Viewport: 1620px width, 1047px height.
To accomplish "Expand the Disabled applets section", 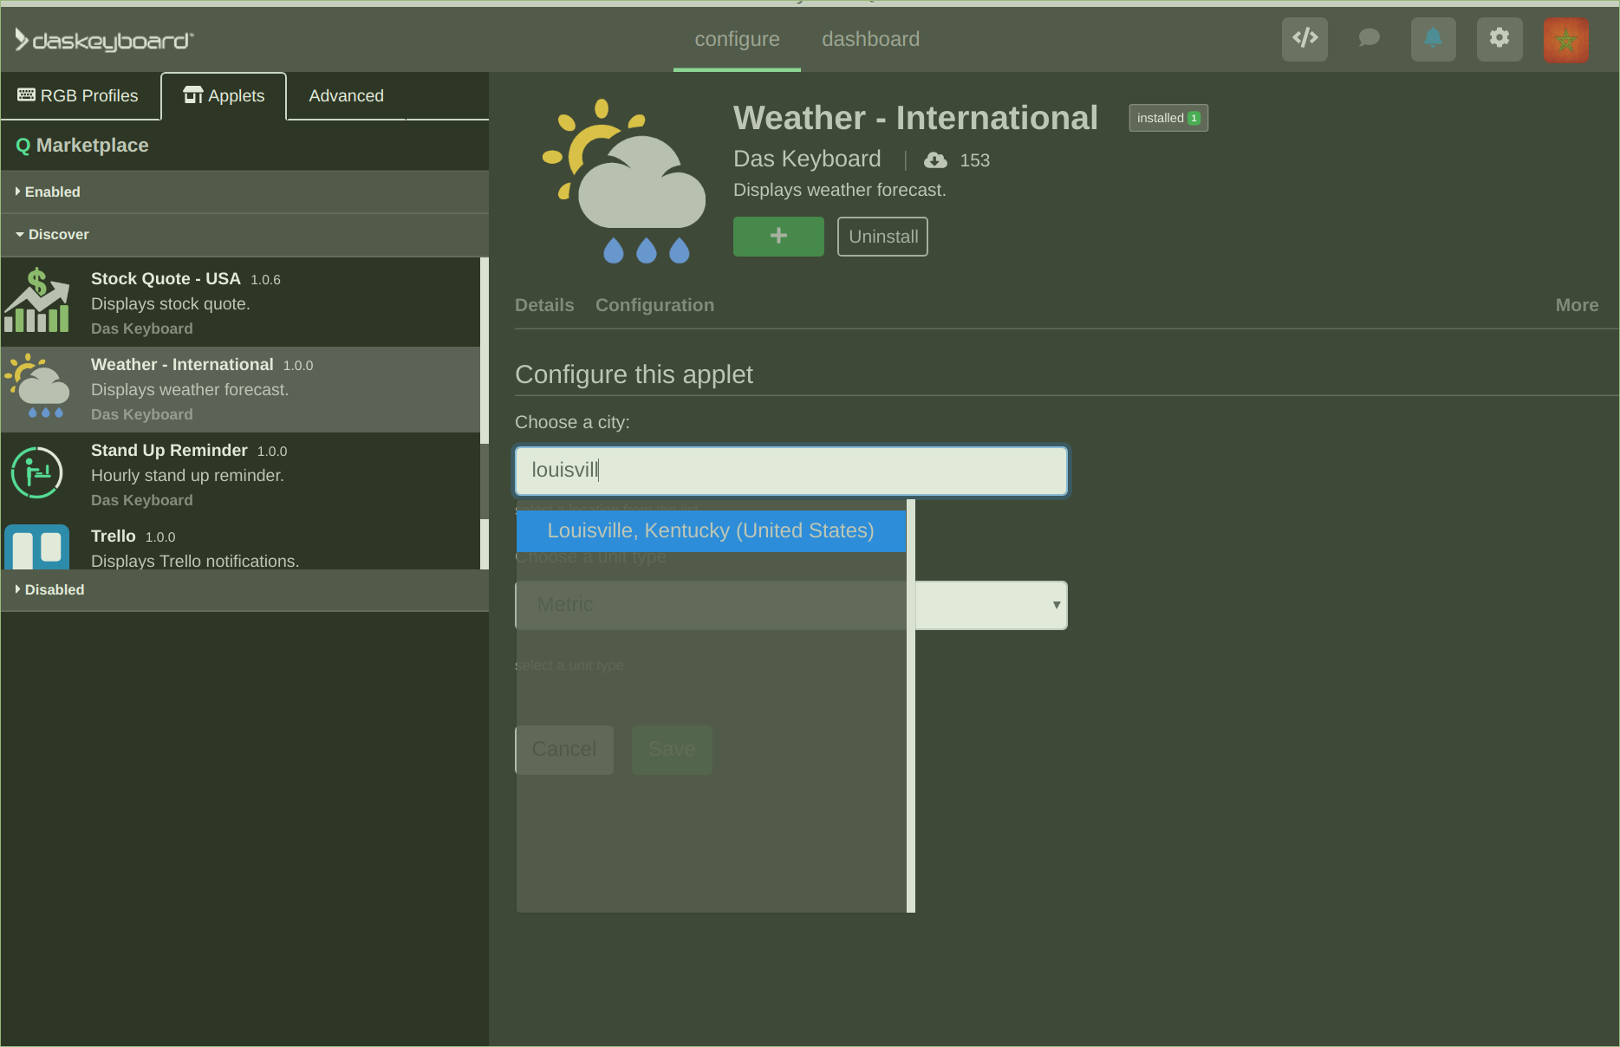I will click(x=54, y=589).
